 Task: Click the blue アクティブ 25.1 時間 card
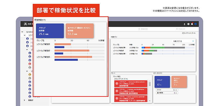click(50, 31)
